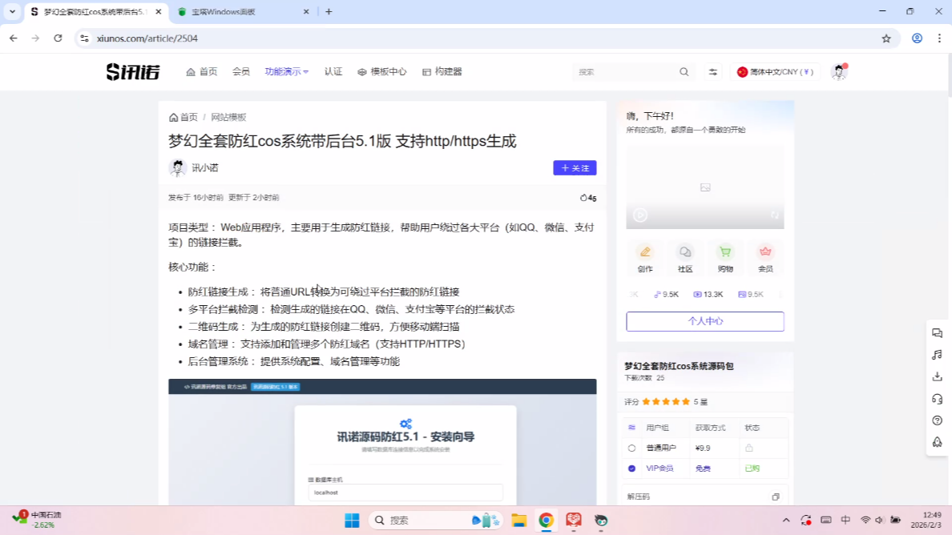The image size is (952, 535).
Task: Open the 简体中文/CNY language selector
Action: (775, 72)
